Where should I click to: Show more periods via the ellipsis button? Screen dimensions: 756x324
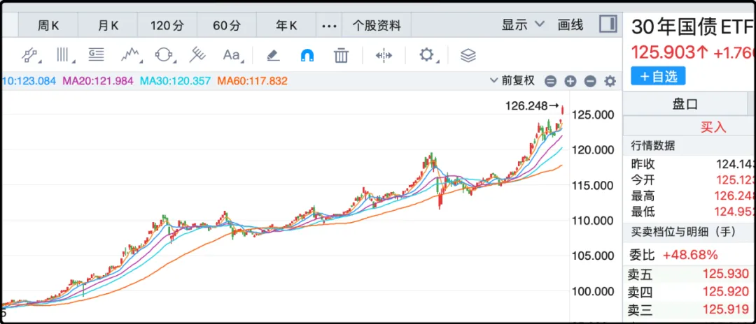click(x=328, y=26)
